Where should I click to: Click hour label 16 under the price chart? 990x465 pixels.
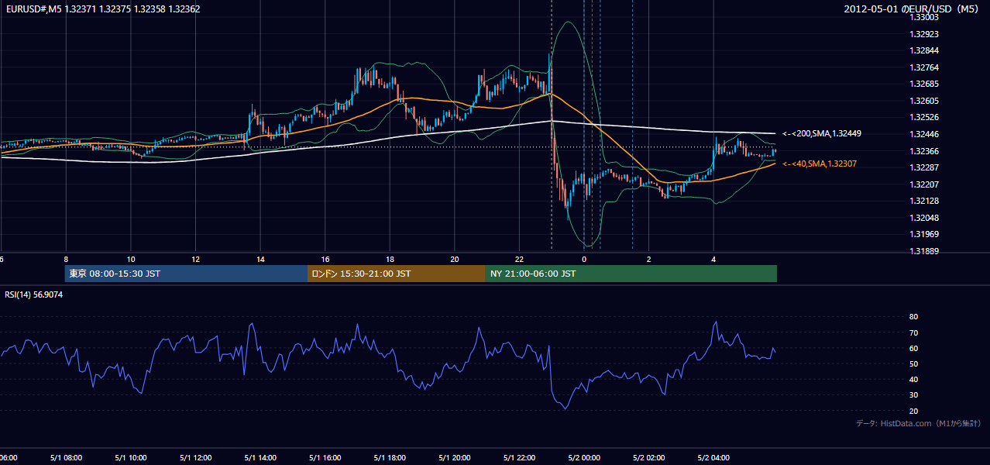click(x=325, y=259)
